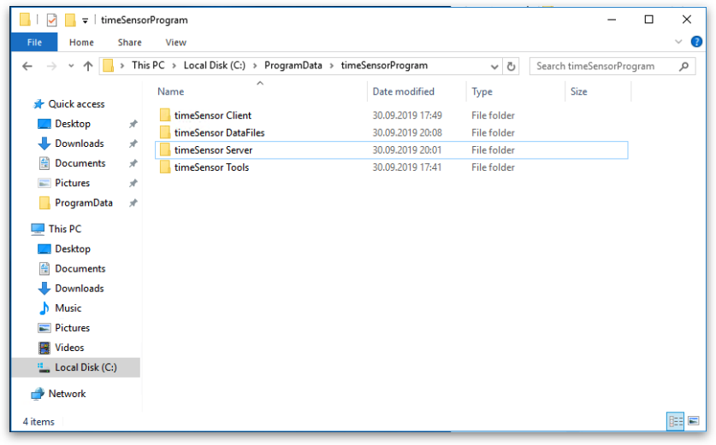Image resolution: width=716 pixels, height=445 pixels.
Task: Switch to the View ribbon tab
Action: point(176,43)
